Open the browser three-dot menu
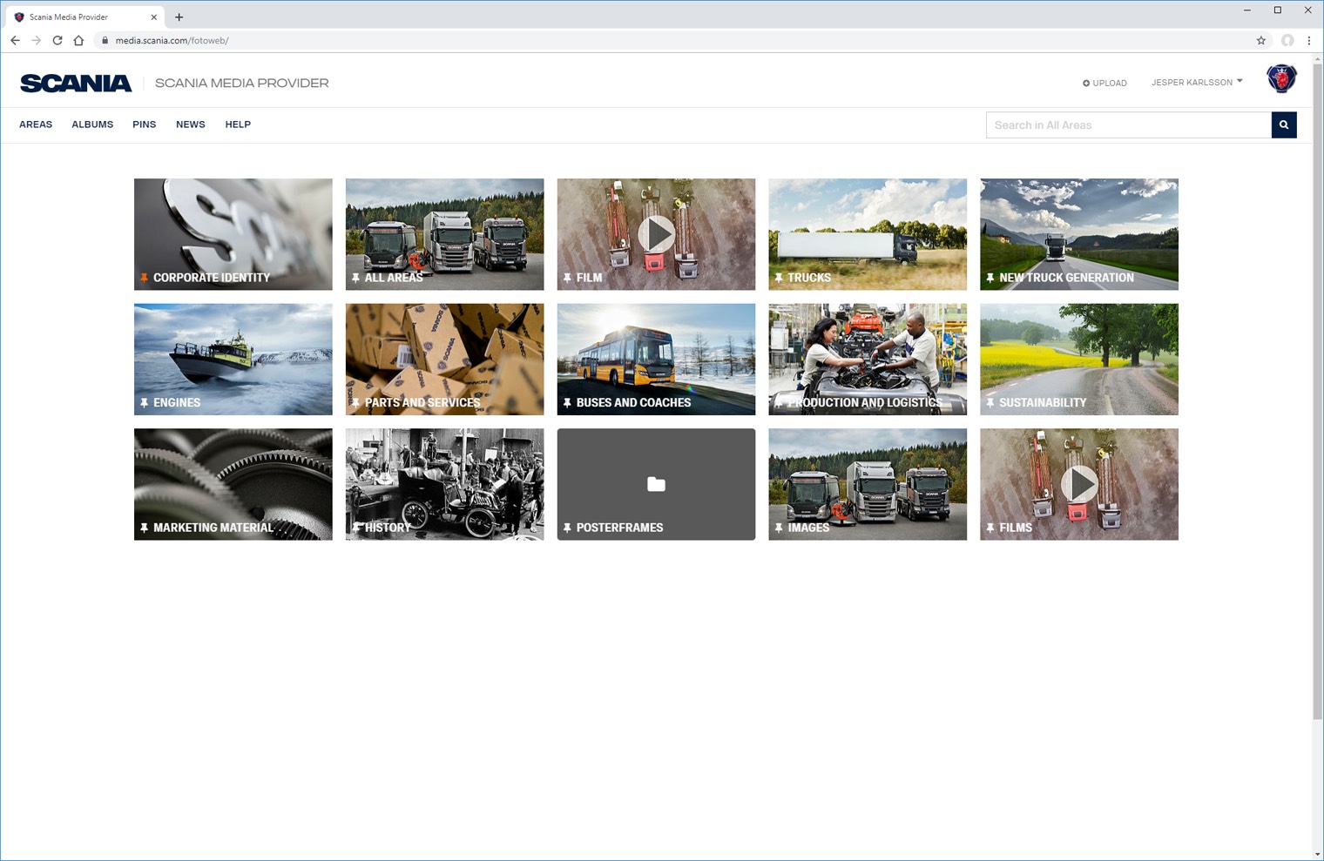 pyautogui.click(x=1308, y=40)
